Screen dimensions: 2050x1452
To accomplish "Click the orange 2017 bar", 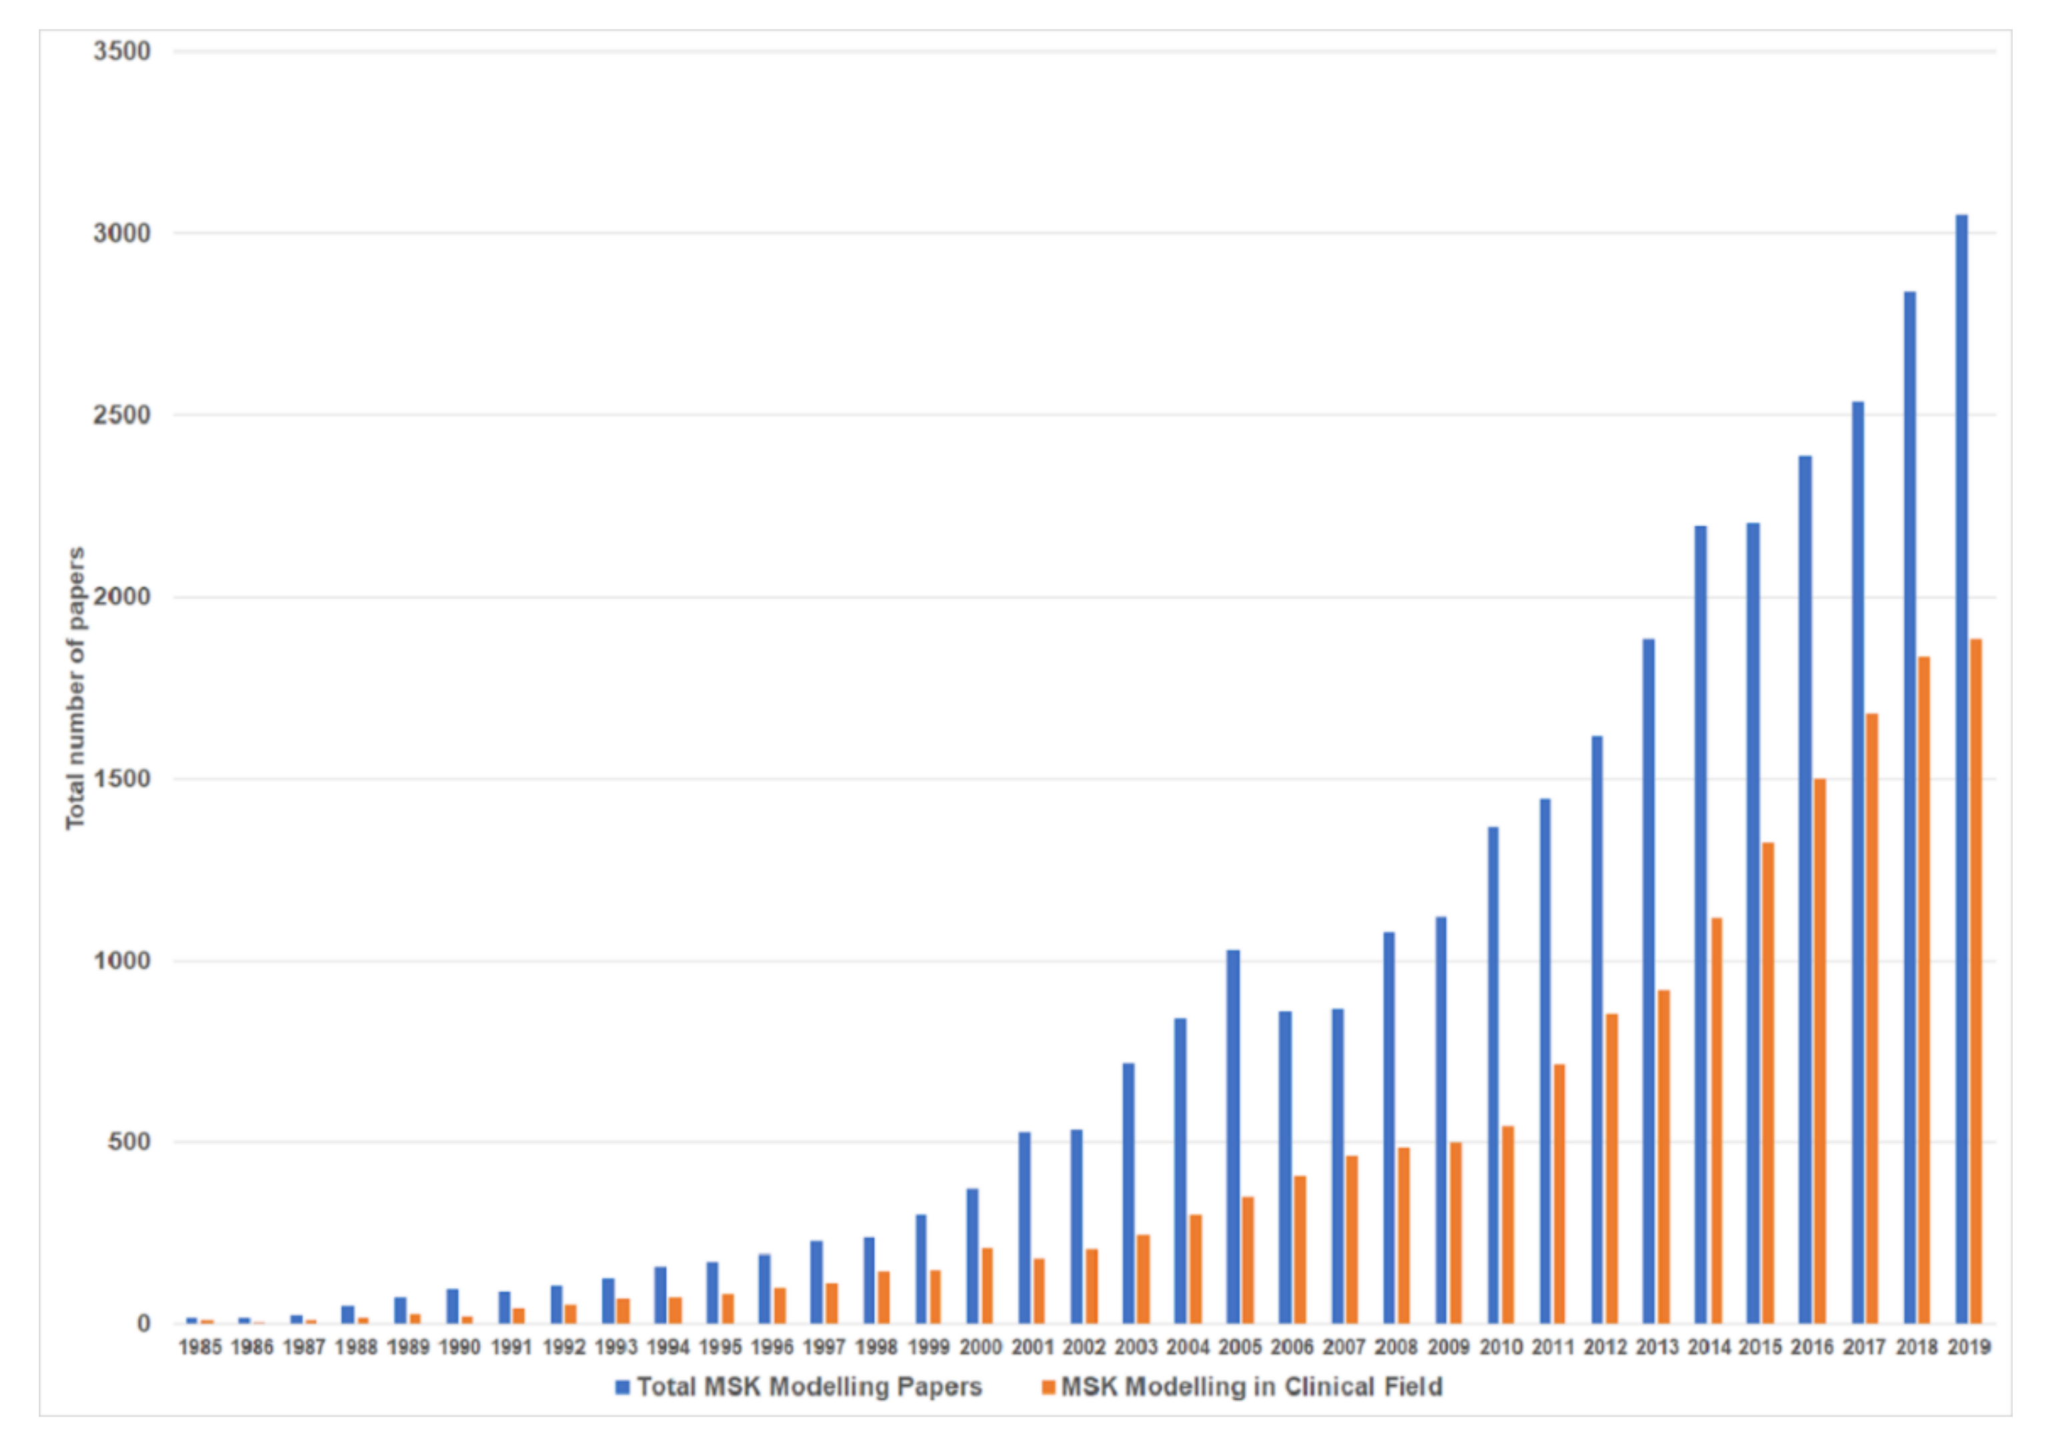I will click(1872, 1019).
